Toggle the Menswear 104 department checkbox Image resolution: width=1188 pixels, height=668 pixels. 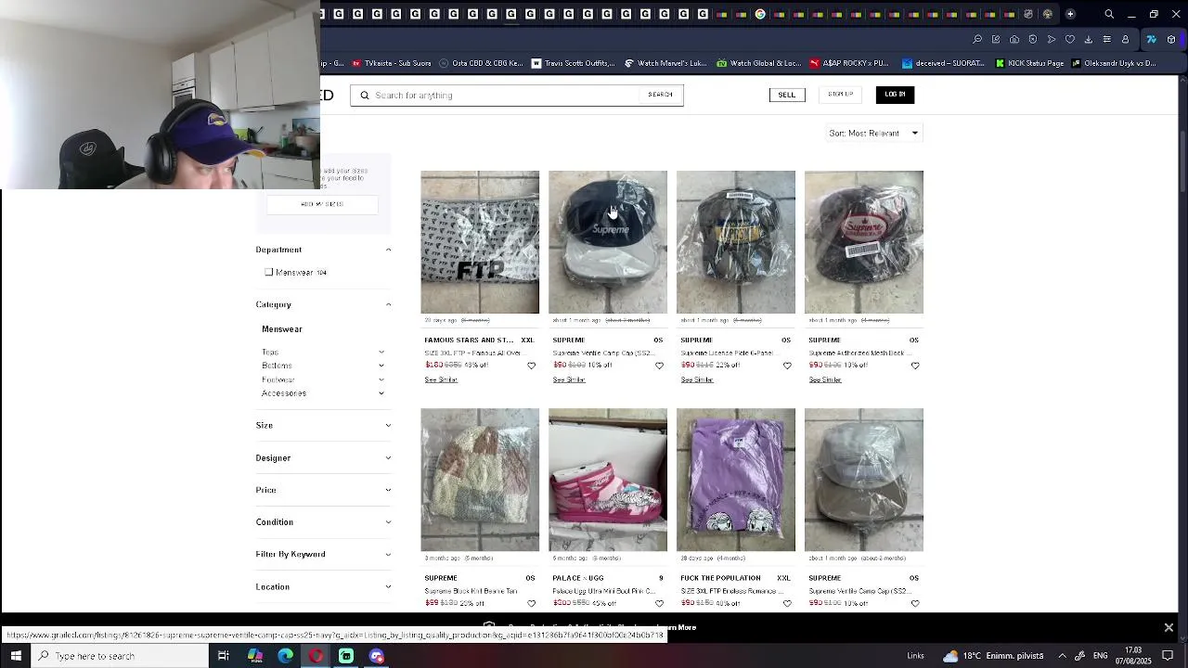click(x=269, y=272)
